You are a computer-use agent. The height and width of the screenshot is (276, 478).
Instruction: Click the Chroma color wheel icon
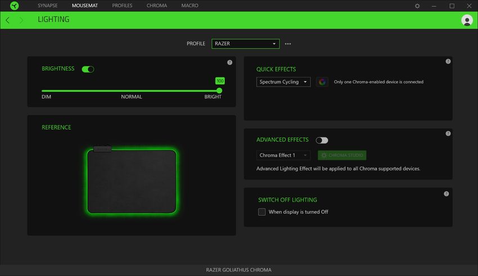coord(322,82)
